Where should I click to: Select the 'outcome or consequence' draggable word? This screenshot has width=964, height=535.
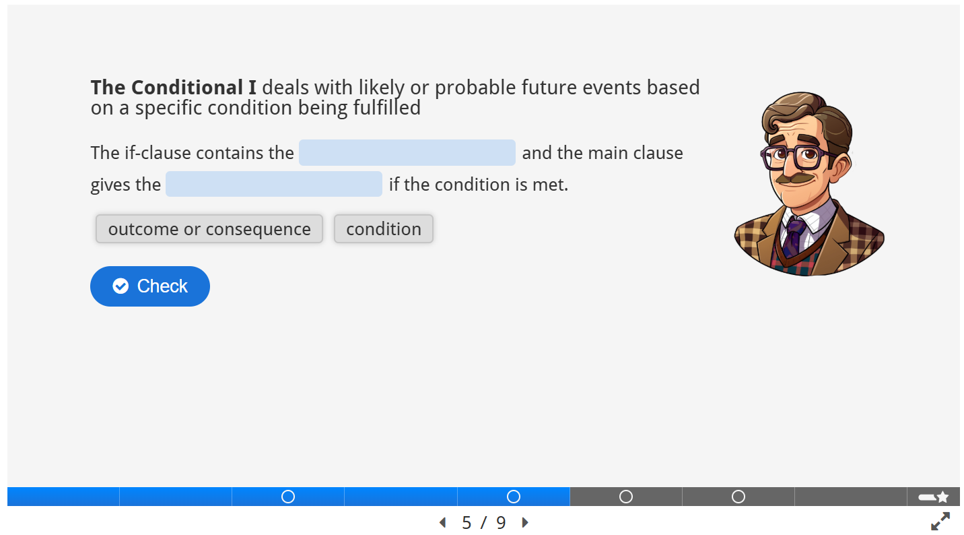point(209,229)
